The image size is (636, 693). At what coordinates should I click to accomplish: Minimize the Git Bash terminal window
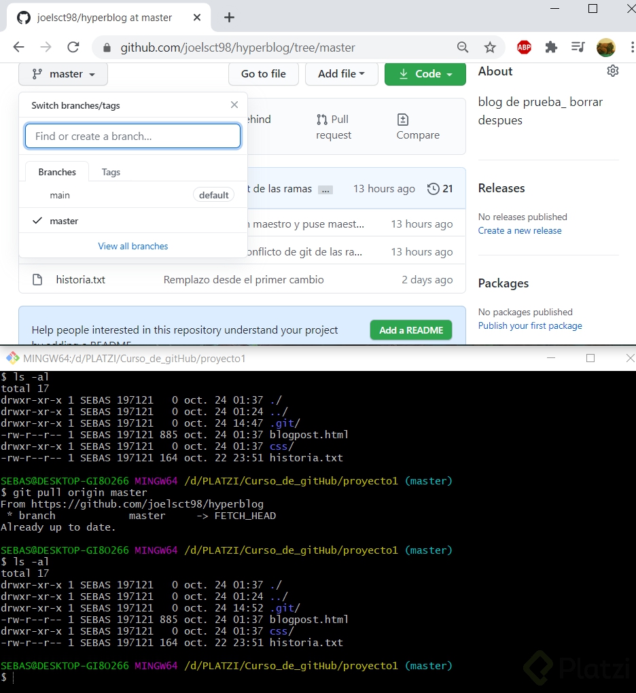550,358
